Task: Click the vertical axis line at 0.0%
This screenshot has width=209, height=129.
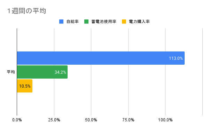Action: pos(17,72)
